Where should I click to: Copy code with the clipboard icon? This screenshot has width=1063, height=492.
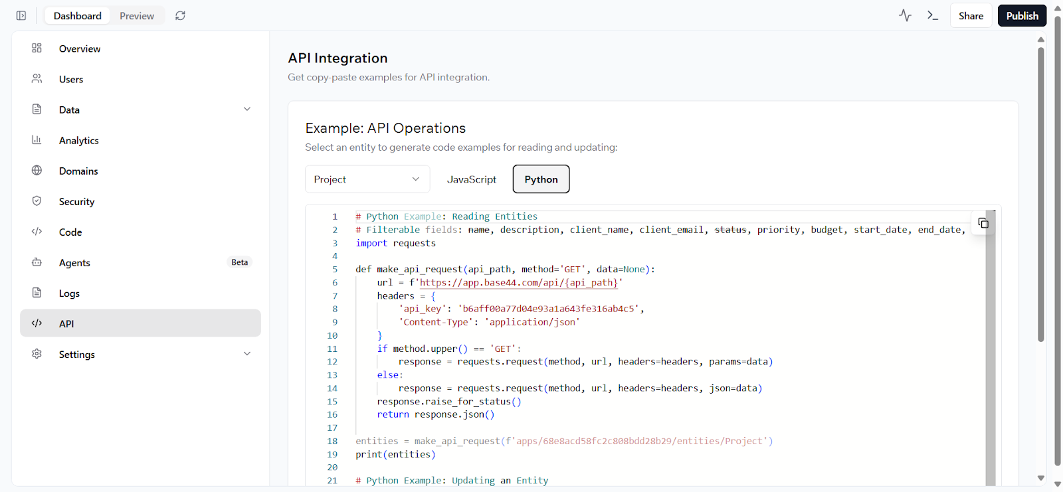click(983, 223)
